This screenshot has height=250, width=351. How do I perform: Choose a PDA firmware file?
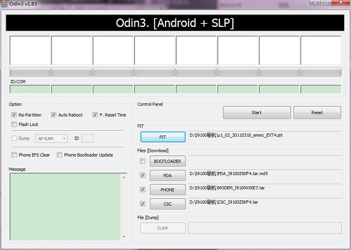pyautogui.click(x=168, y=176)
